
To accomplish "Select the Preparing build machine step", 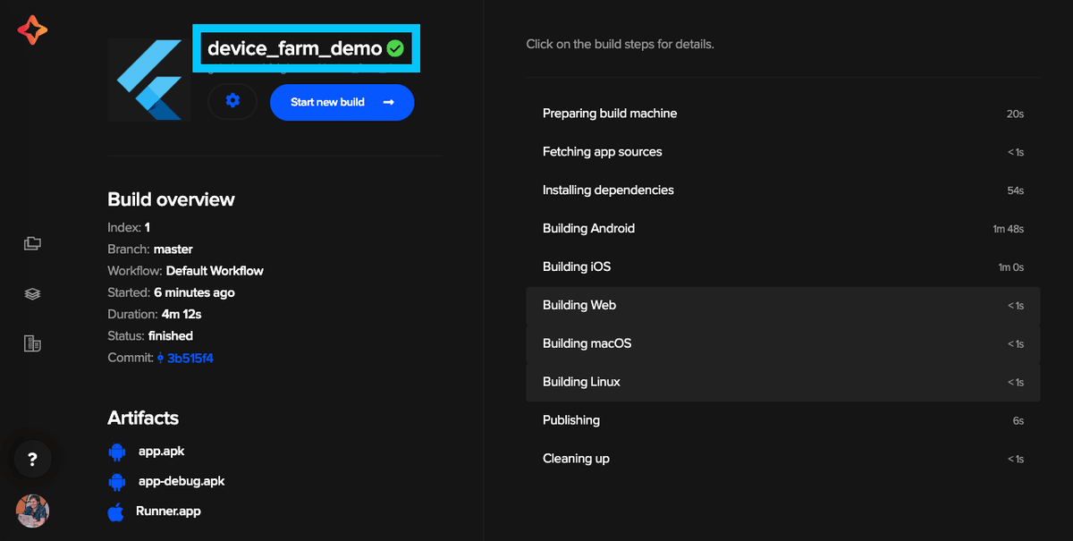I will pos(782,113).
